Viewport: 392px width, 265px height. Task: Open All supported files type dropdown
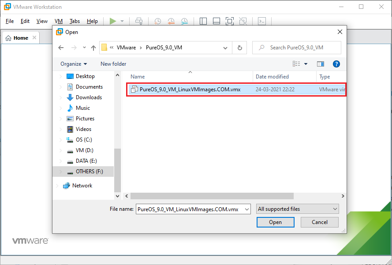pos(298,209)
